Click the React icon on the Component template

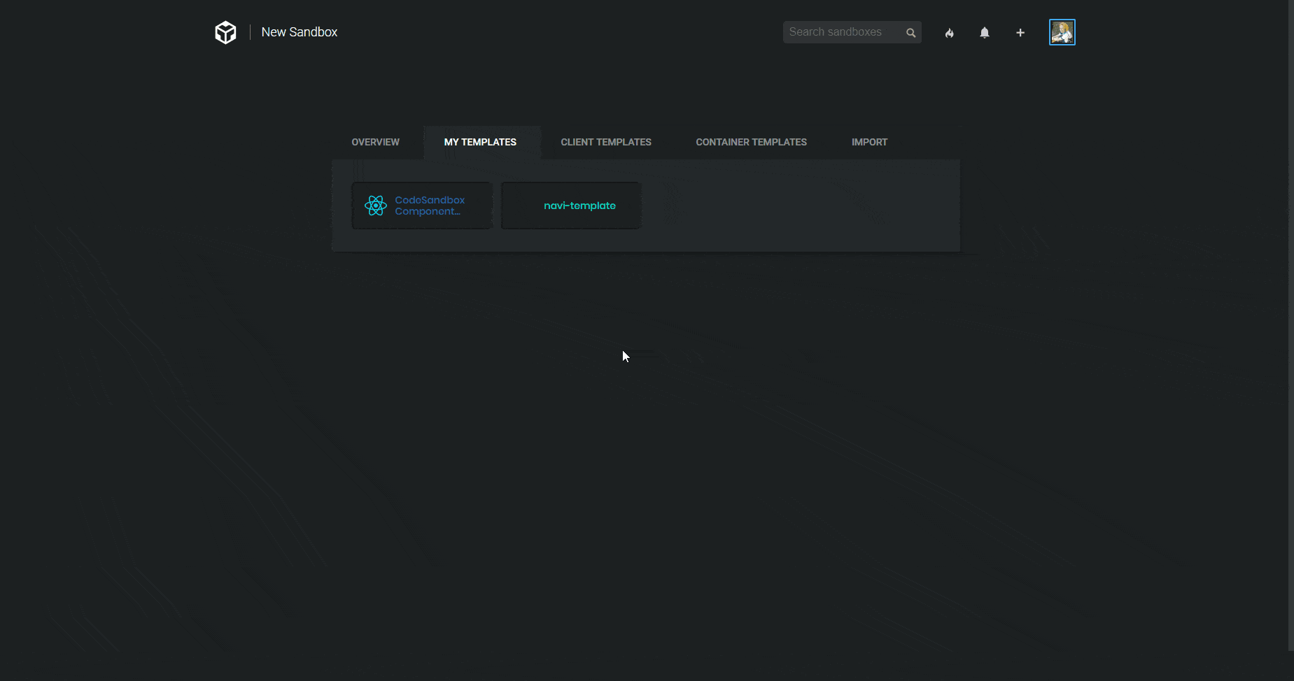[x=376, y=205]
